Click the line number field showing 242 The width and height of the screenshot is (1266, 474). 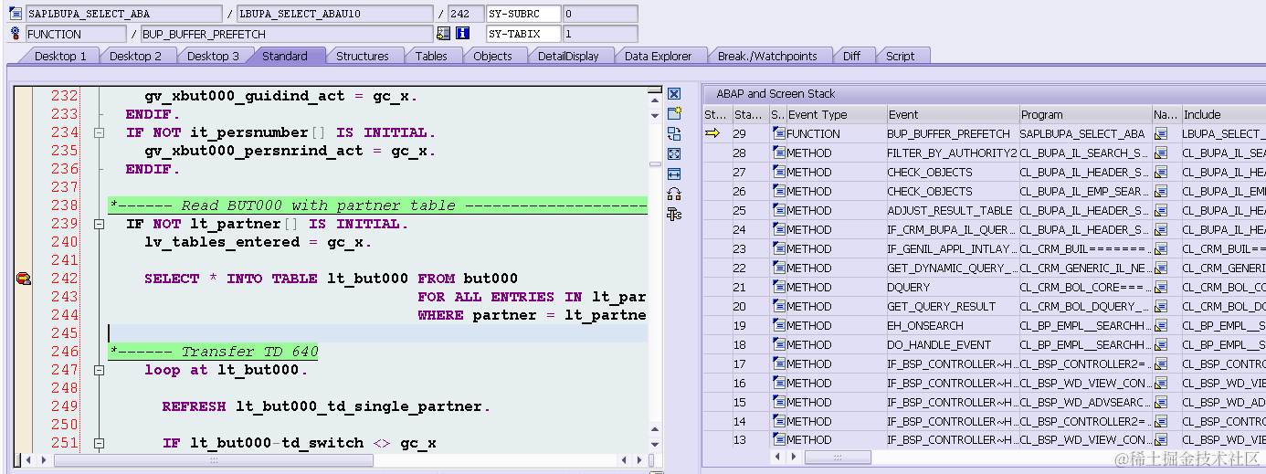click(466, 14)
